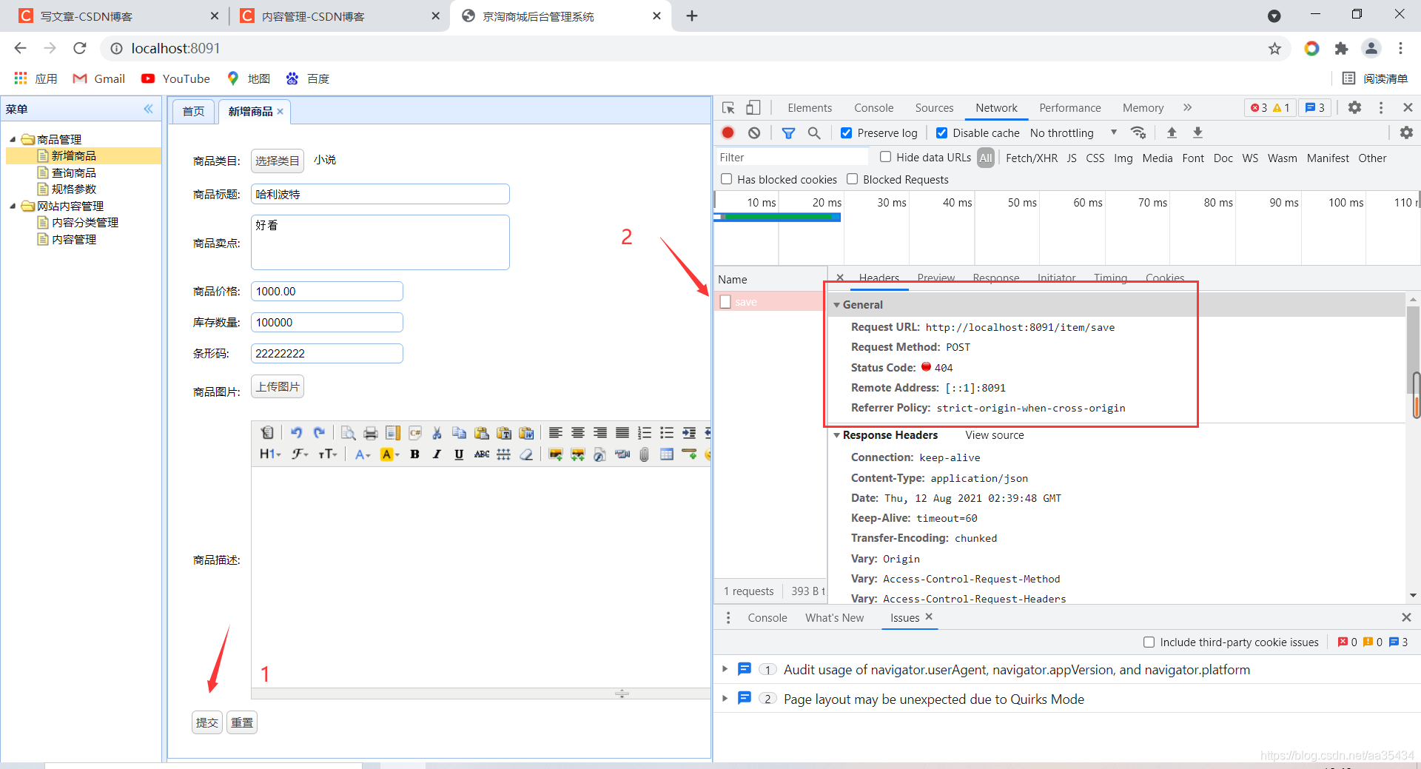Show more DevTools tabs chevron

point(1187,107)
